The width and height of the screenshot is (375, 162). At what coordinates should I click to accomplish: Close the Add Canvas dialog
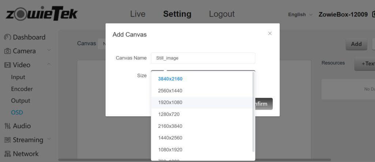click(x=270, y=33)
